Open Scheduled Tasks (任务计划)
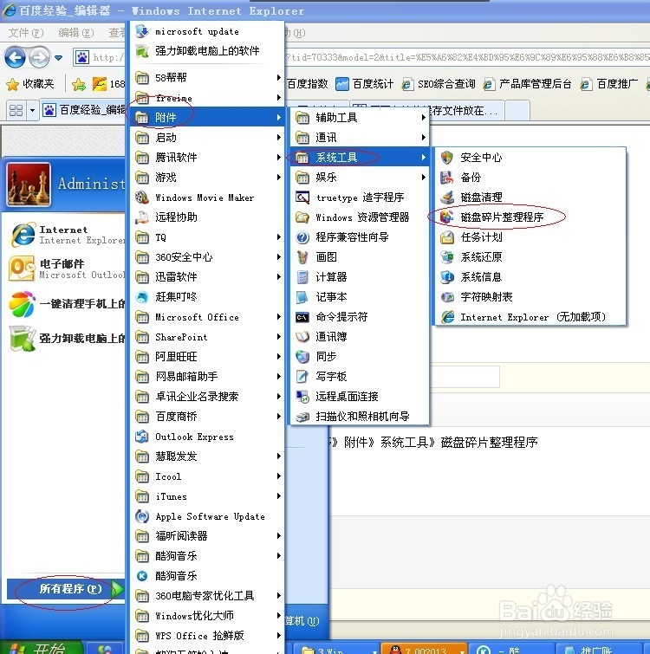 (530, 236)
